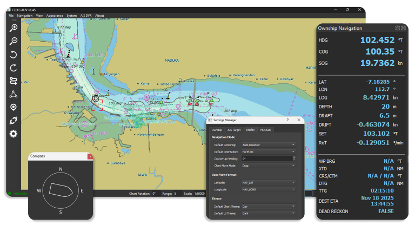
Task: Switch to the MOOSDB settings tab
Action: tap(266, 130)
